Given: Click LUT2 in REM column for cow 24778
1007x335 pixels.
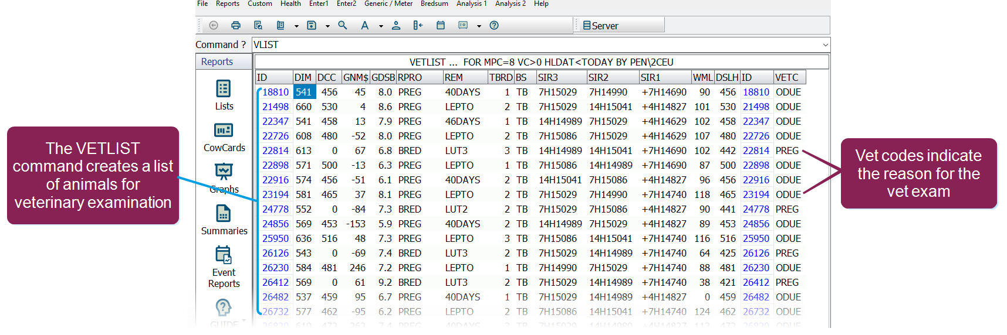Looking at the screenshot, I should [457, 209].
